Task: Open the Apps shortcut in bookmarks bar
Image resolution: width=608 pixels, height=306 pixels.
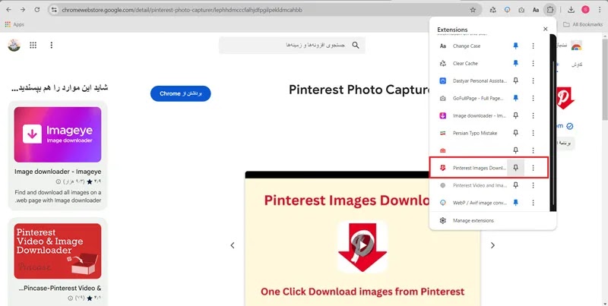Action: (x=14, y=24)
